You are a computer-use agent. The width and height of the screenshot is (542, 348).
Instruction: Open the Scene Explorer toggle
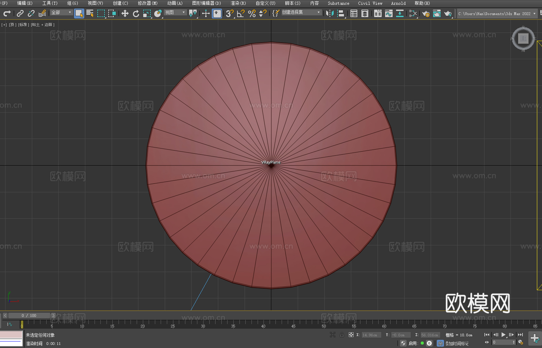tap(354, 13)
